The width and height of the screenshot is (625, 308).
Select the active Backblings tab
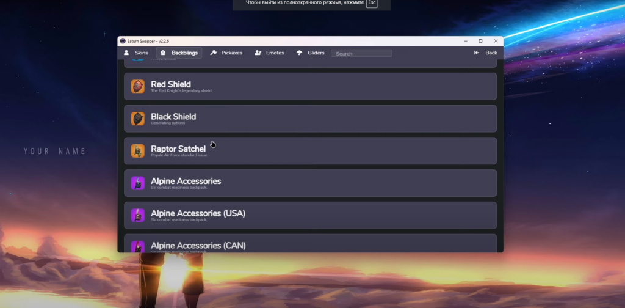pyautogui.click(x=179, y=53)
